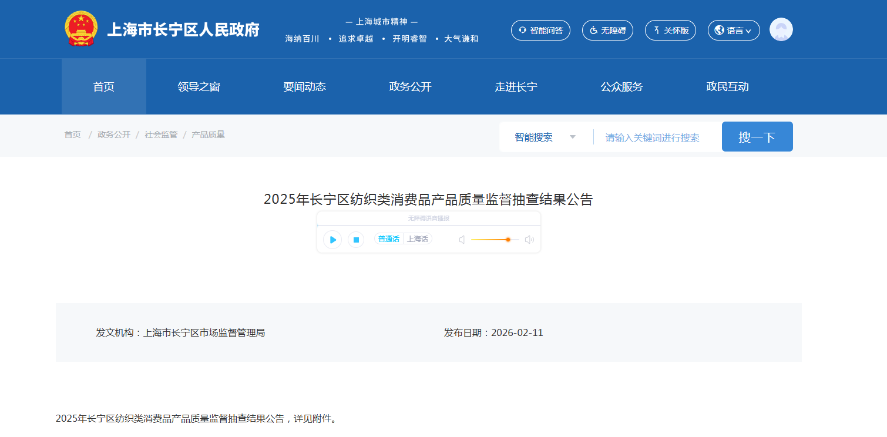Stop the audio narration playback
This screenshot has width=887, height=437.
(356, 240)
